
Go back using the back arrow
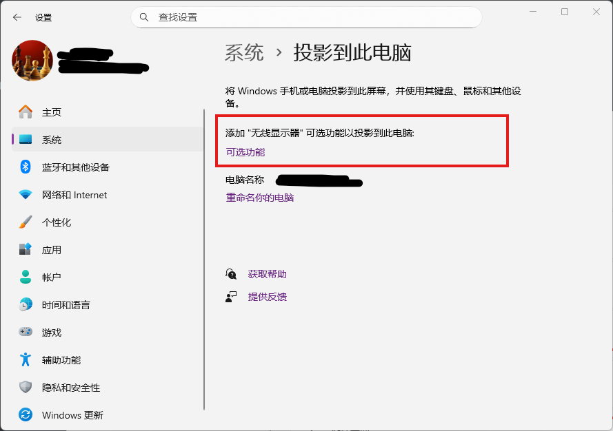17,17
